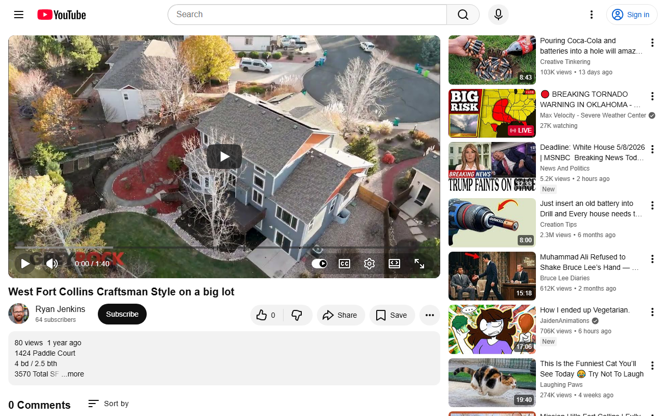The width and height of the screenshot is (666, 416).
Task: Mute the video volume
Action: [x=52, y=264]
